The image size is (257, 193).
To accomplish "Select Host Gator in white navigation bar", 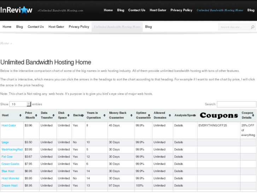I will pos(56,27).
